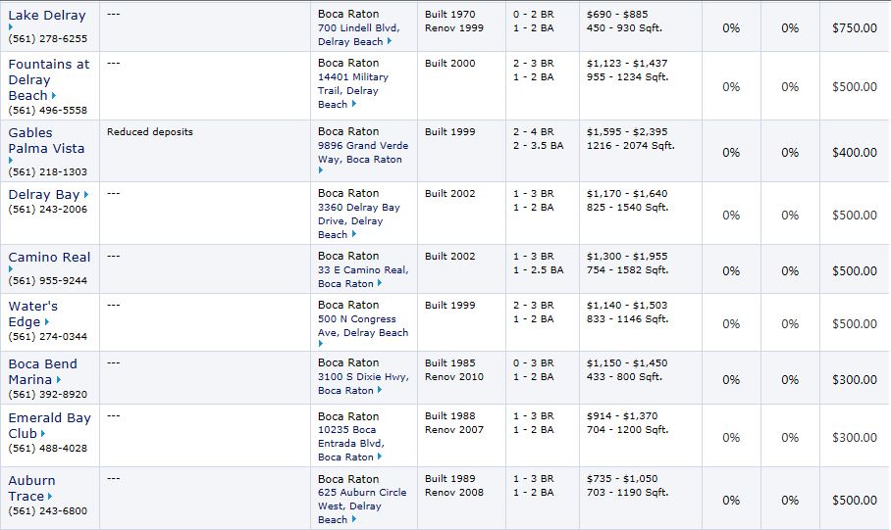Click the arrow icon beside Fountains at Delray Beach

pos(54,95)
